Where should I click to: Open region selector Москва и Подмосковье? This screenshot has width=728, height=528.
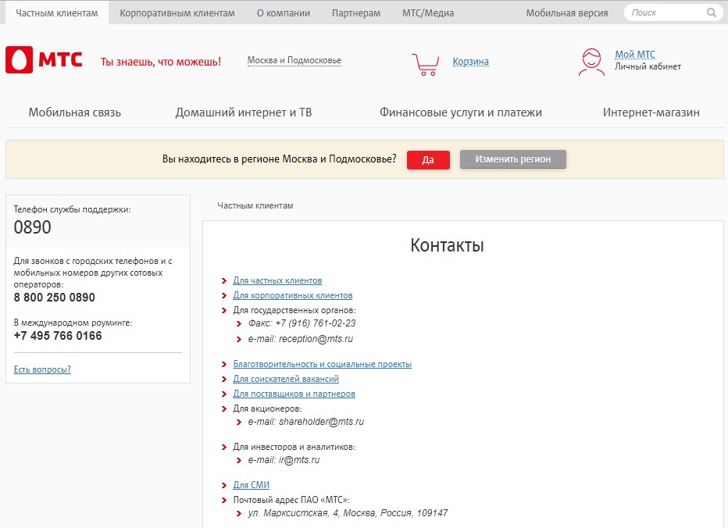point(294,60)
